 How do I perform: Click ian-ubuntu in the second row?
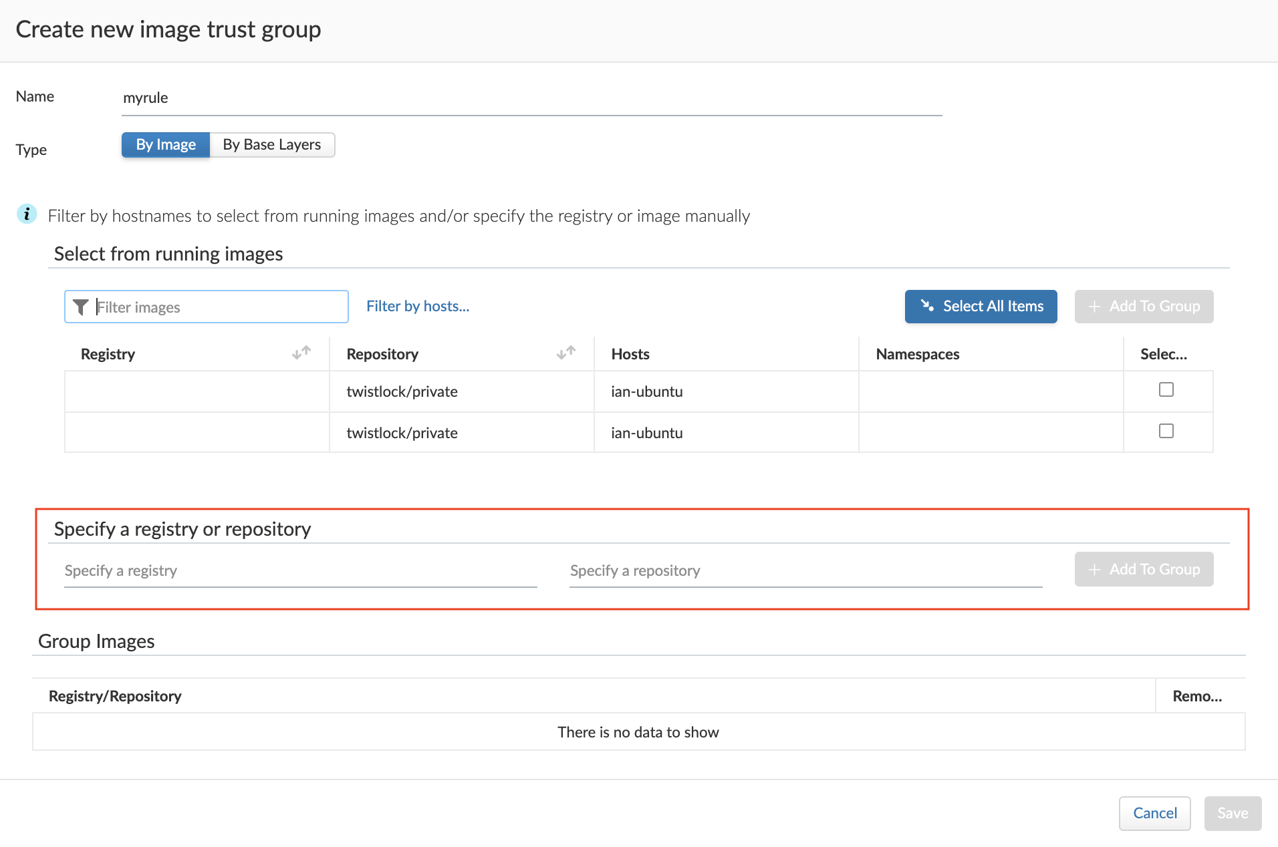647,433
